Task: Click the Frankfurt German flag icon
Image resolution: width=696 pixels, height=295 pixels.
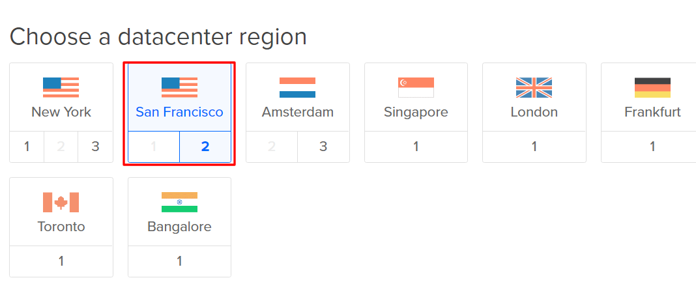Action: click(652, 87)
